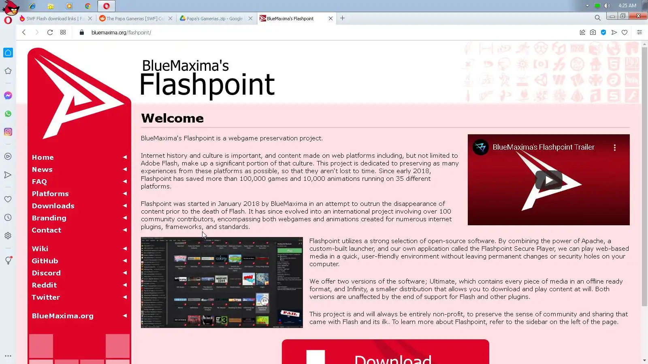Open Downloads in Flashpoint sidebar
The height and width of the screenshot is (364, 648).
[53, 206]
